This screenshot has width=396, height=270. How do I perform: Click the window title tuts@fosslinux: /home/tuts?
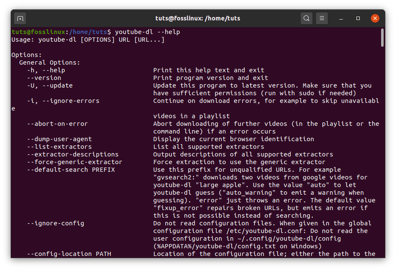198,18
